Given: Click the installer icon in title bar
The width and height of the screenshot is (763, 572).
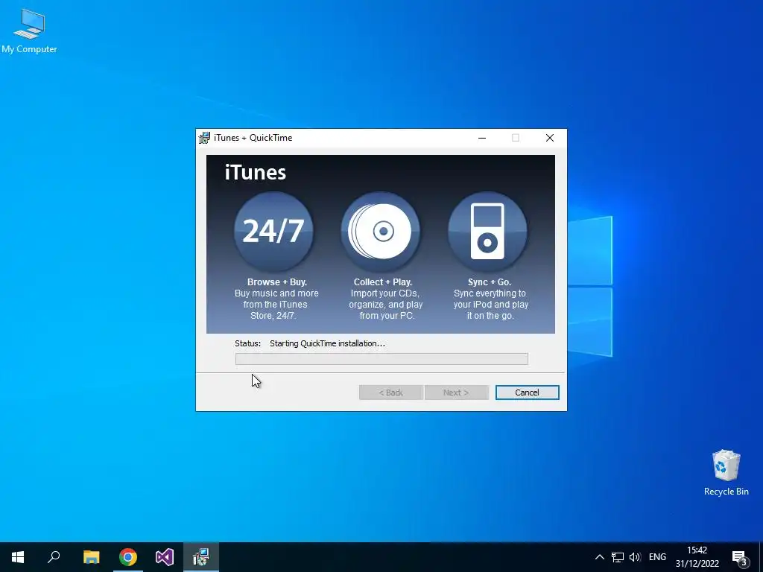Looking at the screenshot, I should [x=204, y=138].
